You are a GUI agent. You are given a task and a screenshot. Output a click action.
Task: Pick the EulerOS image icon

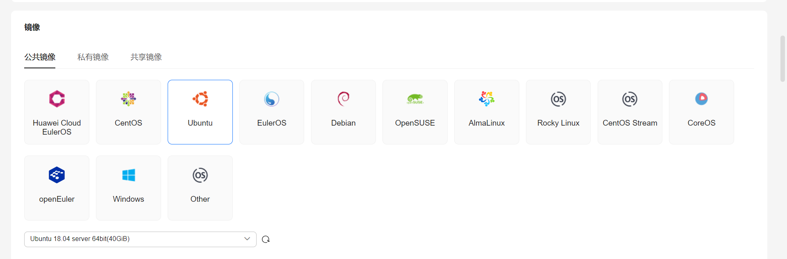[x=271, y=99]
